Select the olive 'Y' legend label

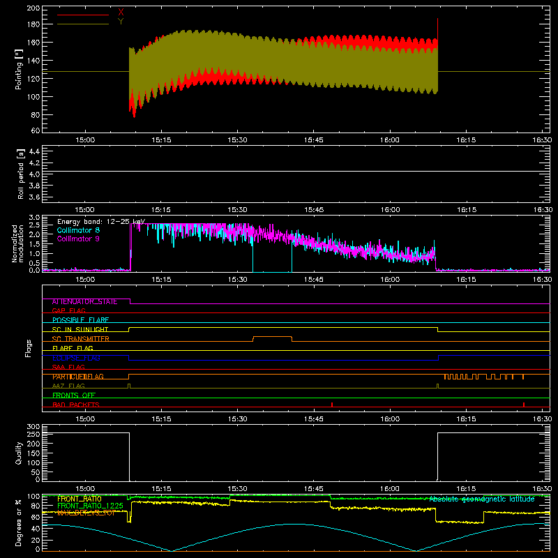pos(121,22)
